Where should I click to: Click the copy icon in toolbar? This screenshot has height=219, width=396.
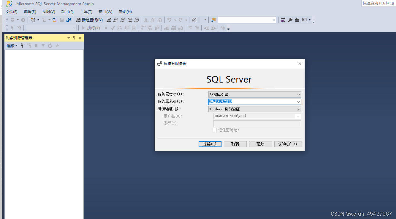coord(153,20)
